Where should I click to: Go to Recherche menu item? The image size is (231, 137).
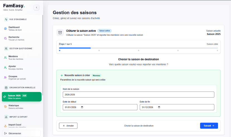(x=22, y=39)
